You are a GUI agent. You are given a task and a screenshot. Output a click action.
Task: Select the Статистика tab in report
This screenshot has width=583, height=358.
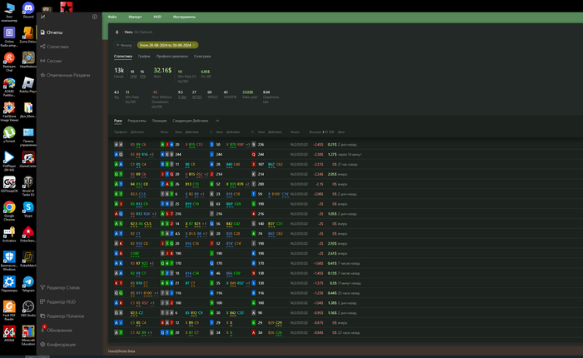pos(122,56)
